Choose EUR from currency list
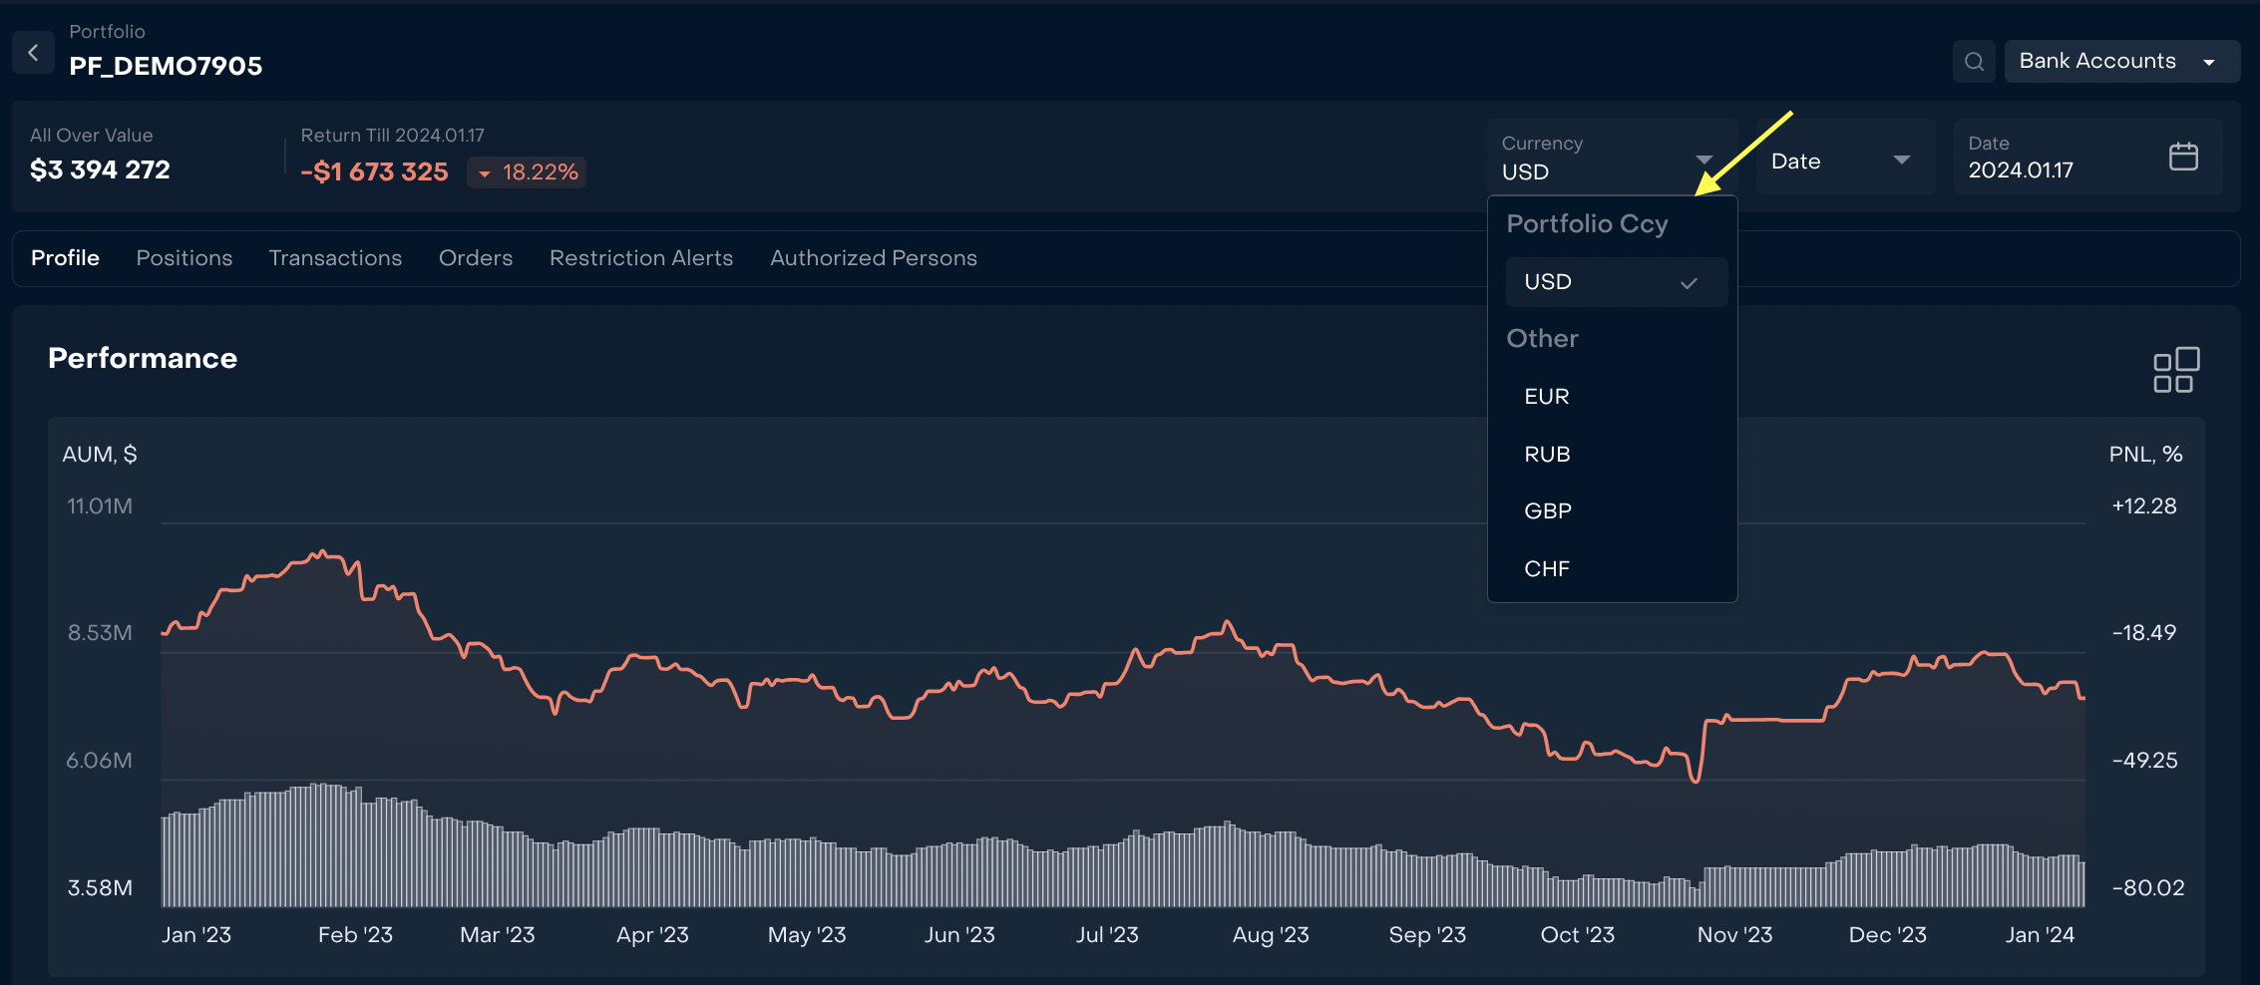2260x985 pixels. click(1547, 397)
